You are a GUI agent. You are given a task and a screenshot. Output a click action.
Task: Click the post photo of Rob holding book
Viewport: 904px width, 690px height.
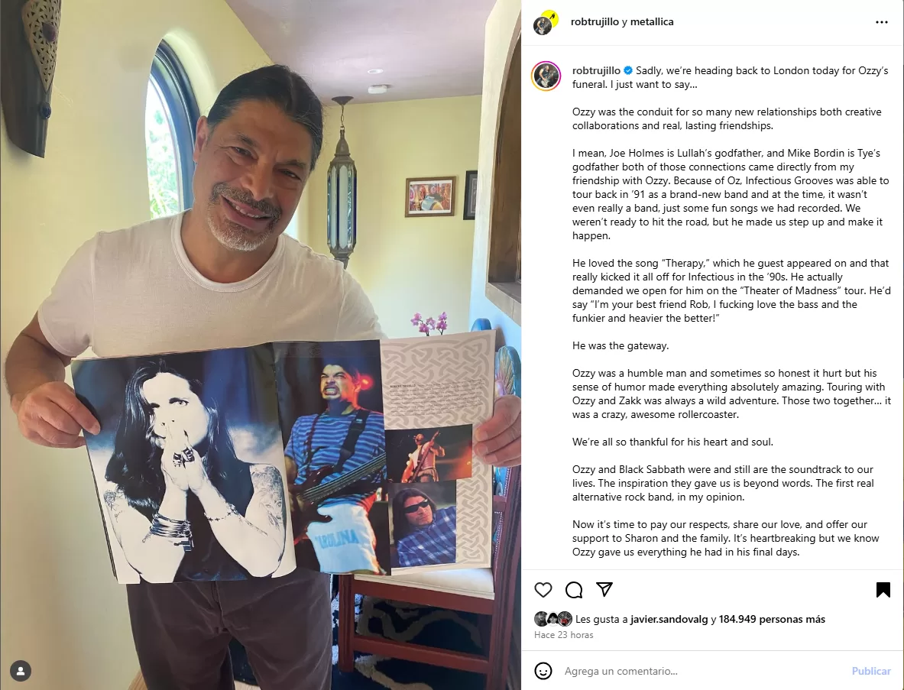[261, 345]
